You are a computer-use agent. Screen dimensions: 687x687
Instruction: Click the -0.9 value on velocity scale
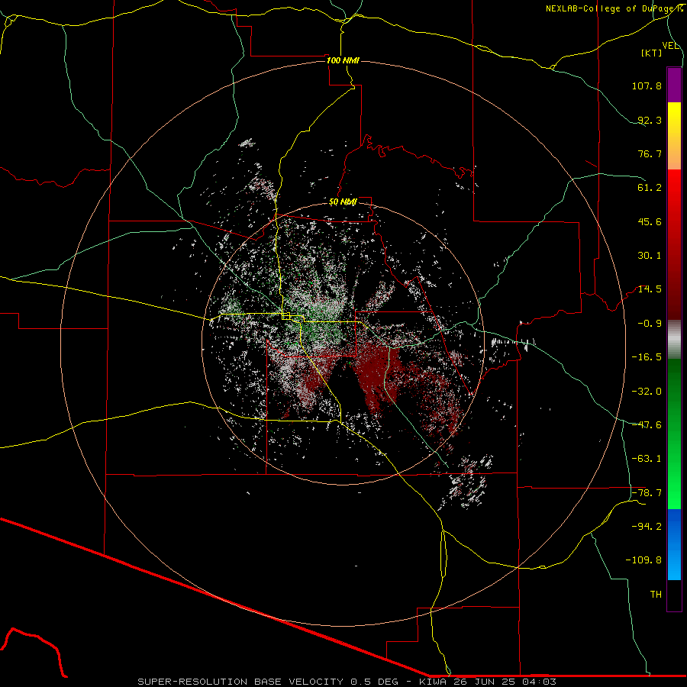(650, 324)
